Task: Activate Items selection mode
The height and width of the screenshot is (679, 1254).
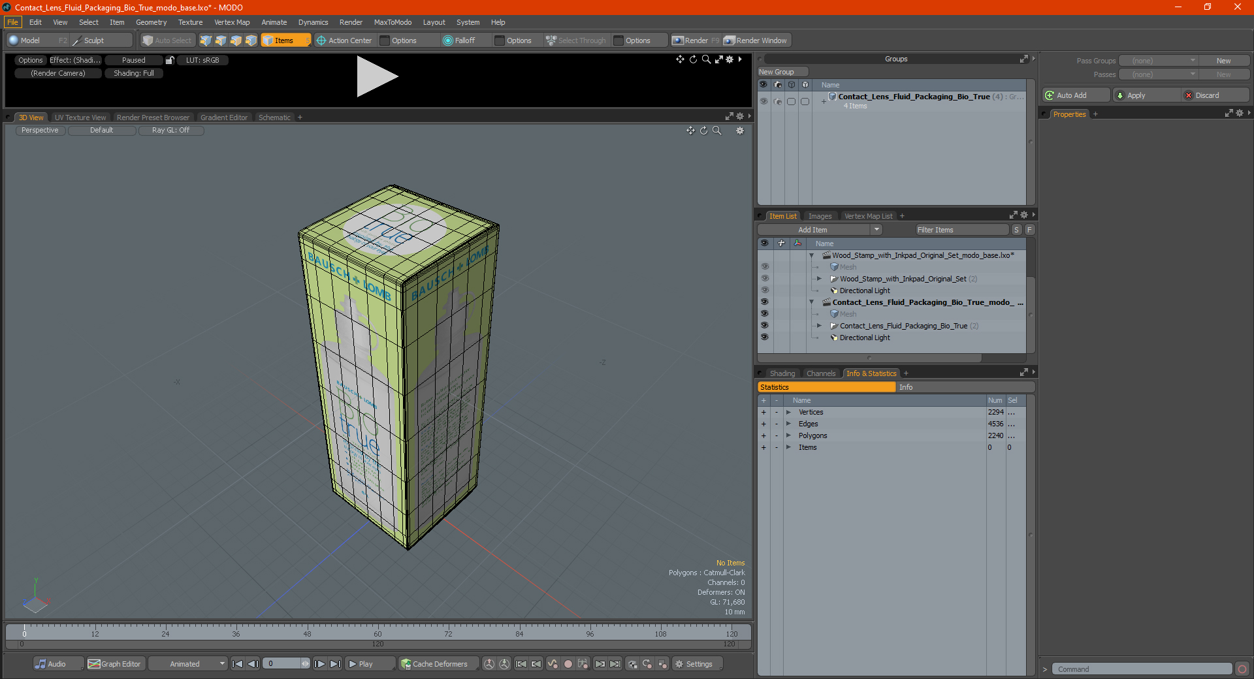Action: pos(285,40)
